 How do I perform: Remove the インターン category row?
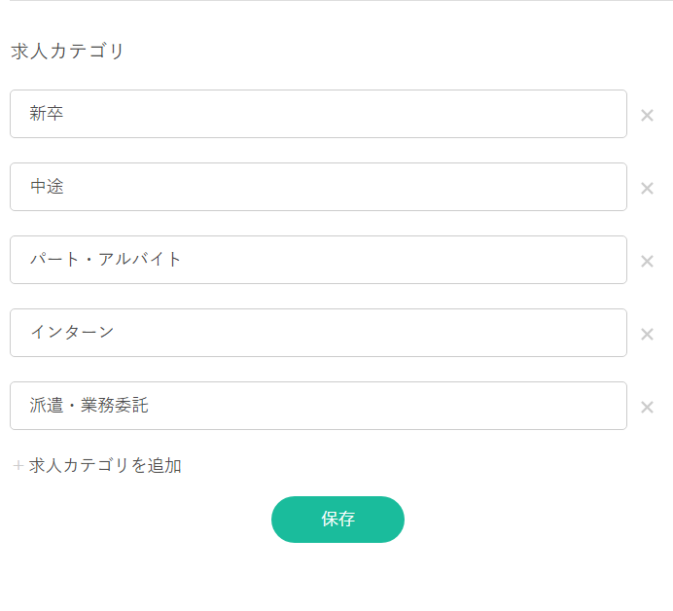pyautogui.click(x=647, y=335)
